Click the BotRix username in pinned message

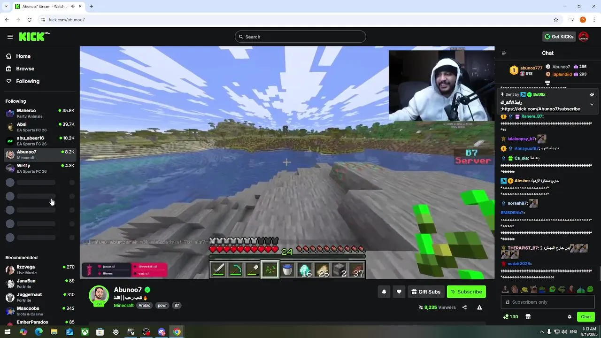pyautogui.click(x=539, y=94)
